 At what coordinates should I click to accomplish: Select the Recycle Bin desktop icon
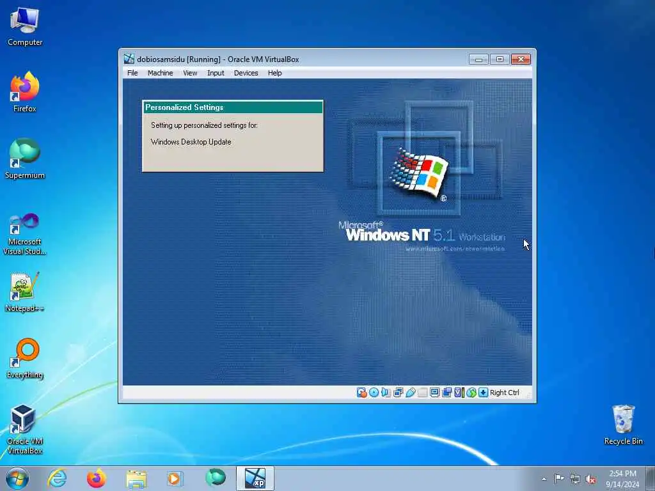tap(623, 425)
